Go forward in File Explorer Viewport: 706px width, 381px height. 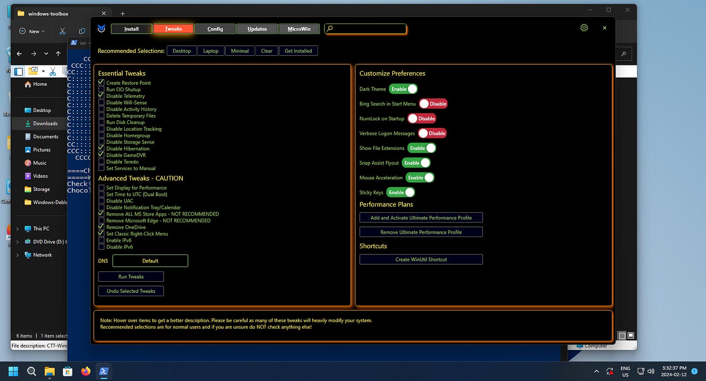(x=33, y=54)
